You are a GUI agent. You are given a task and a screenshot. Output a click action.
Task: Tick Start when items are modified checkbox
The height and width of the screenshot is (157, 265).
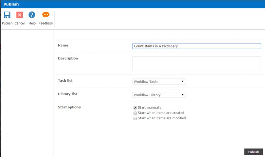(135, 119)
